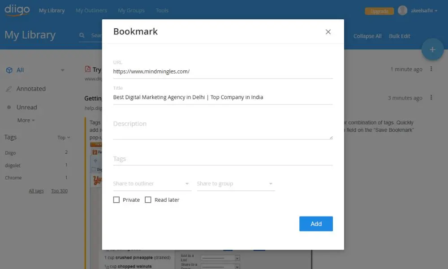The image size is (448, 269).
Task: Expand the More menu in sidebar
Action: point(26,120)
